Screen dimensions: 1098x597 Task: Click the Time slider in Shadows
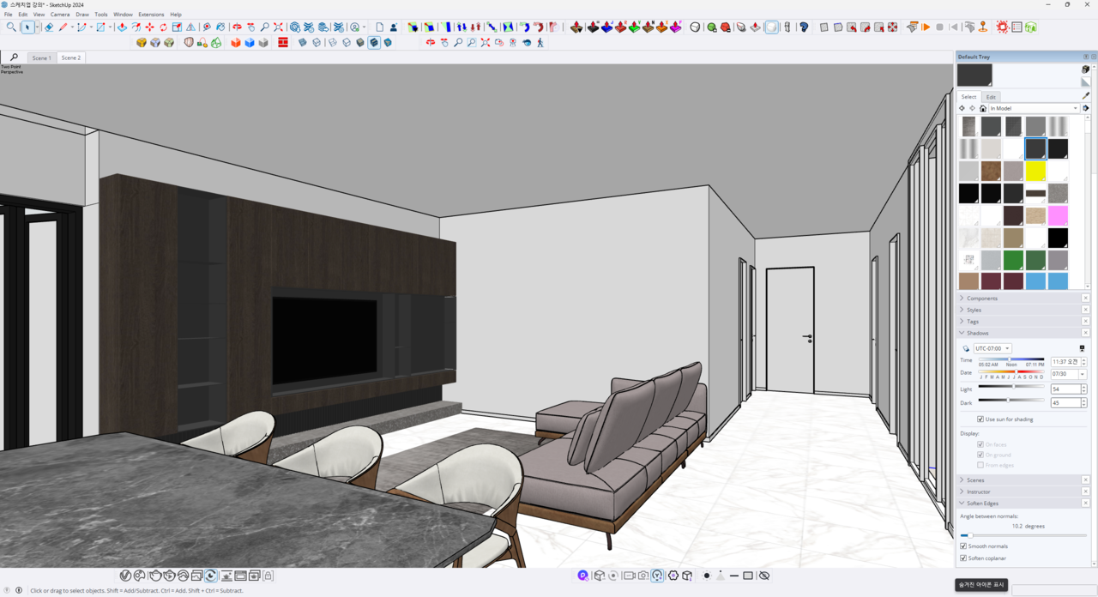pyautogui.click(x=1011, y=360)
